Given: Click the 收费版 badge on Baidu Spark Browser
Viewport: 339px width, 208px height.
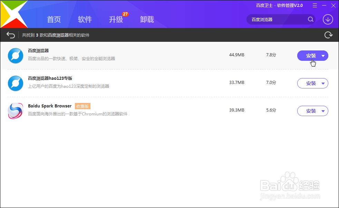Looking at the screenshot, I should coord(83,106).
